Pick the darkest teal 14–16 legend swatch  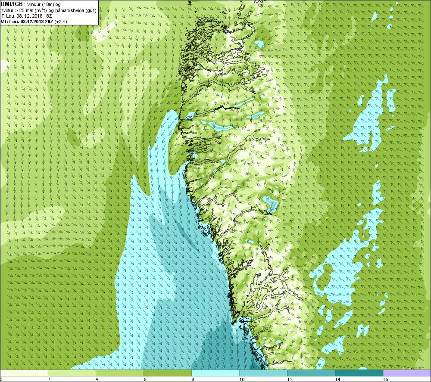[x=359, y=373]
